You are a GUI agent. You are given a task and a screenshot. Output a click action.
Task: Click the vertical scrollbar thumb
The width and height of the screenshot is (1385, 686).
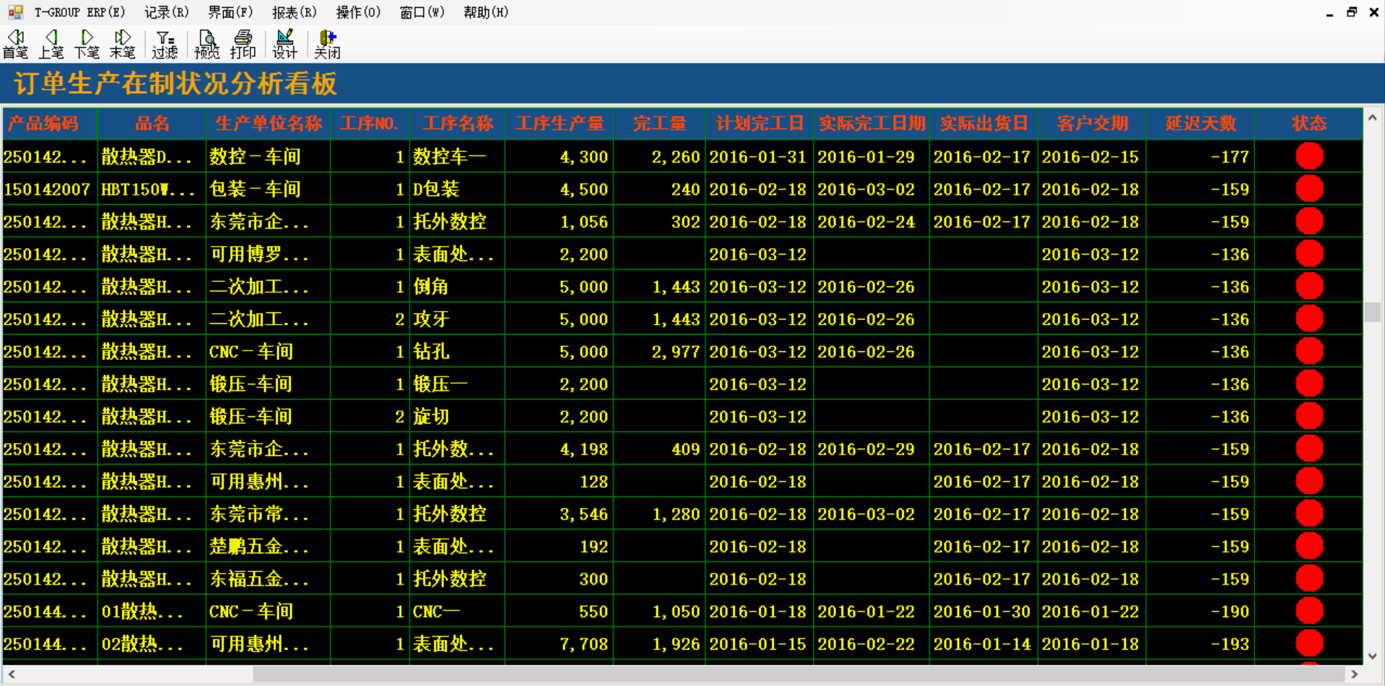point(1372,312)
